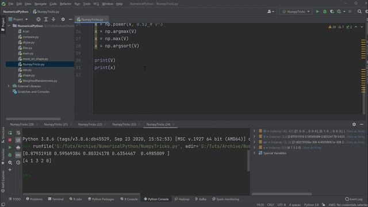
Task: Toggle tool window bars at bottom-left corner
Action: [x=3, y=205]
